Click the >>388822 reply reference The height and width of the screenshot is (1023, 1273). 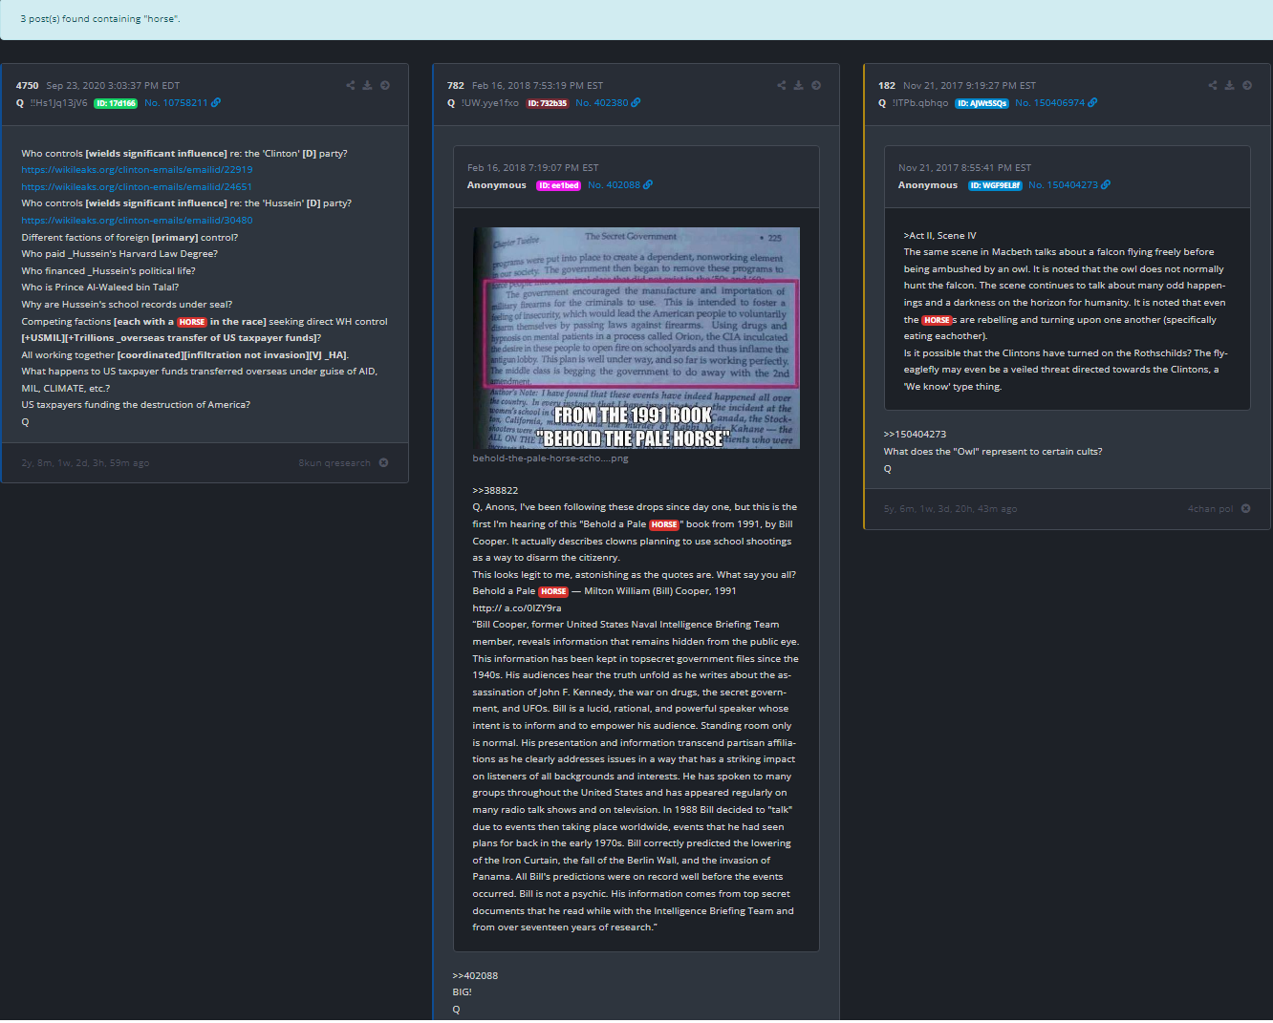[495, 491]
